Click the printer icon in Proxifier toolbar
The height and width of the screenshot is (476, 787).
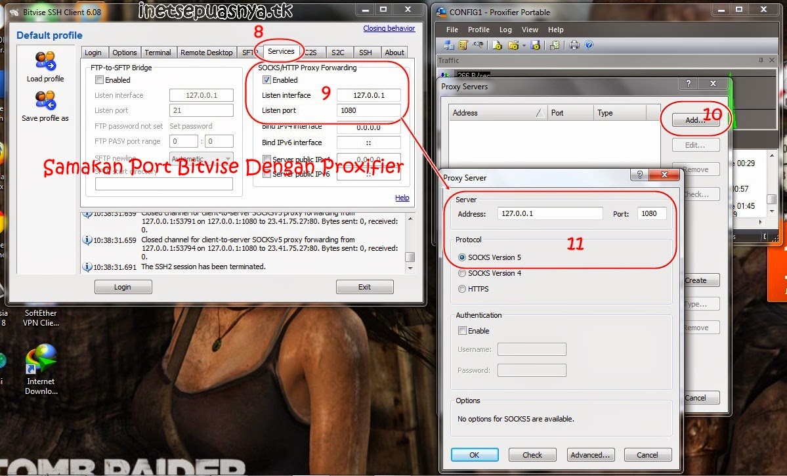(x=574, y=45)
